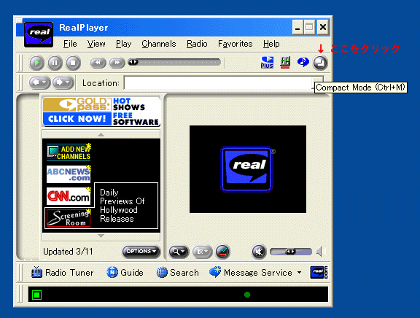Close the RealPlayer window
This screenshot has width=420, height=318.
(x=323, y=27)
